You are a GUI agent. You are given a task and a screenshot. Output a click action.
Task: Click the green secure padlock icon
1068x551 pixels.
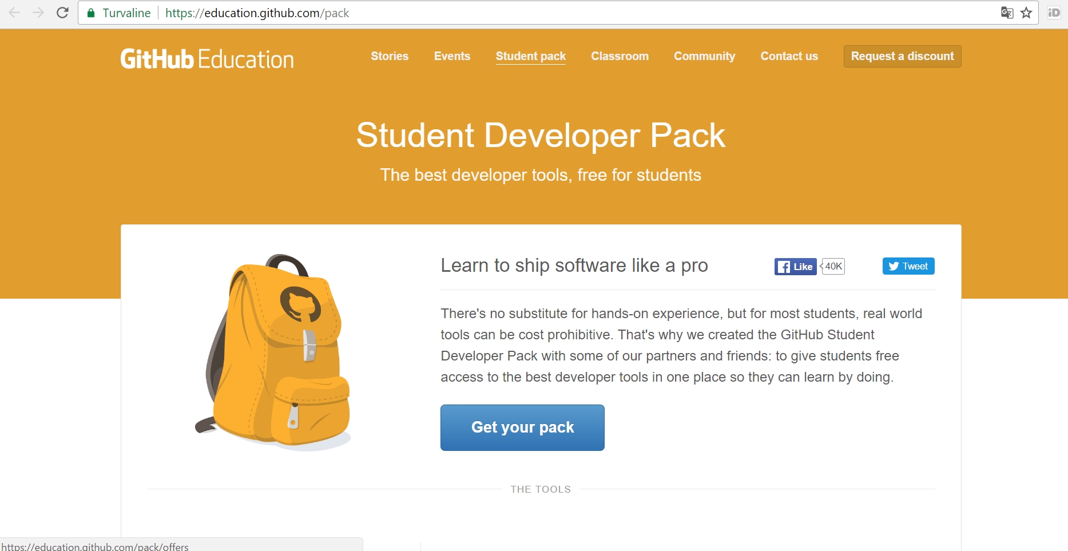pos(90,13)
